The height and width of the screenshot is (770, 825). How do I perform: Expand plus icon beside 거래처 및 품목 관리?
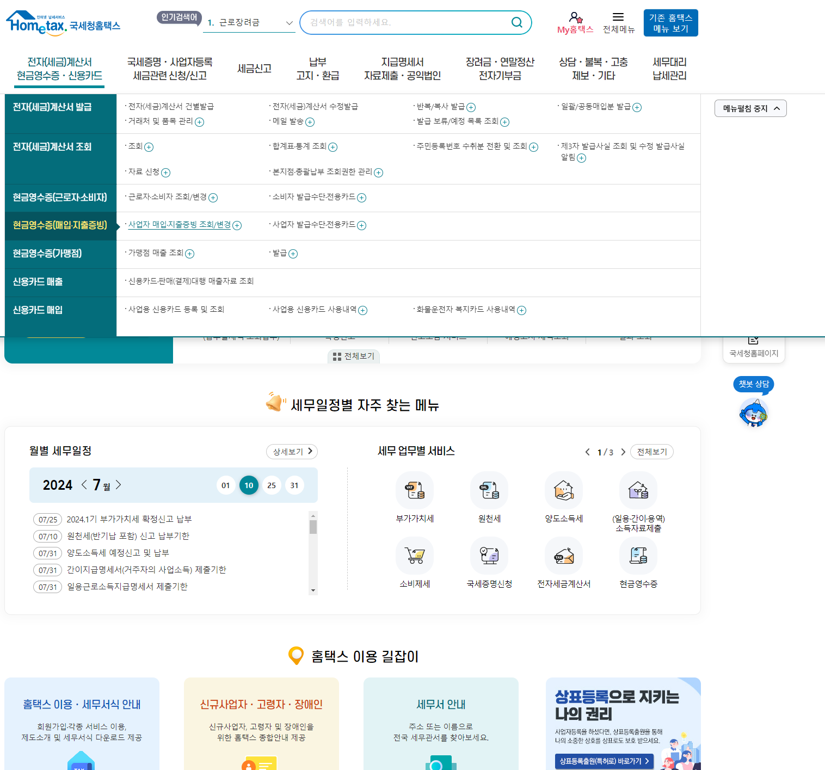click(x=200, y=122)
